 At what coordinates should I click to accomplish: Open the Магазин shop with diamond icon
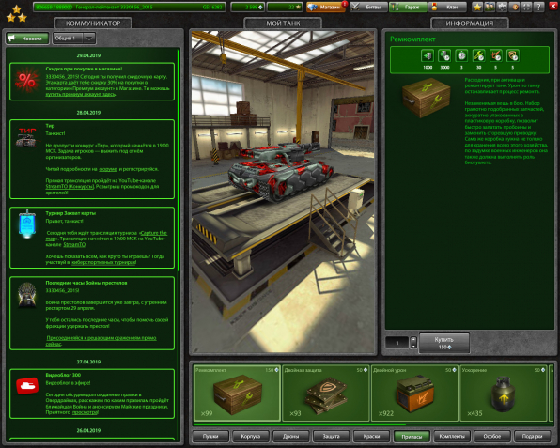pyautogui.click(x=326, y=7)
